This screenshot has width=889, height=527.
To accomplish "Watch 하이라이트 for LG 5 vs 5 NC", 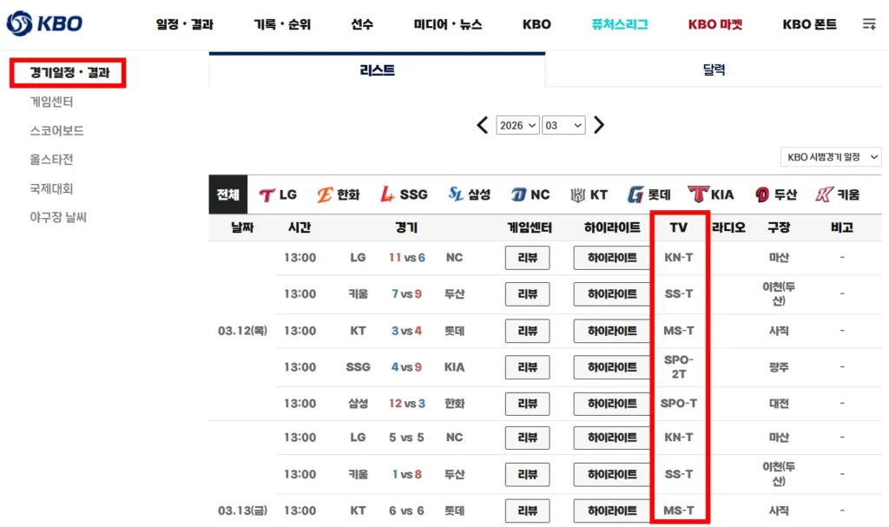I will (612, 438).
